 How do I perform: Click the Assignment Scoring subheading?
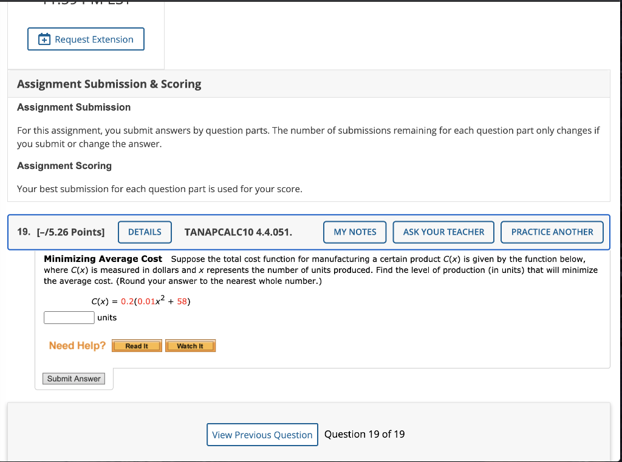pos(64,165)
